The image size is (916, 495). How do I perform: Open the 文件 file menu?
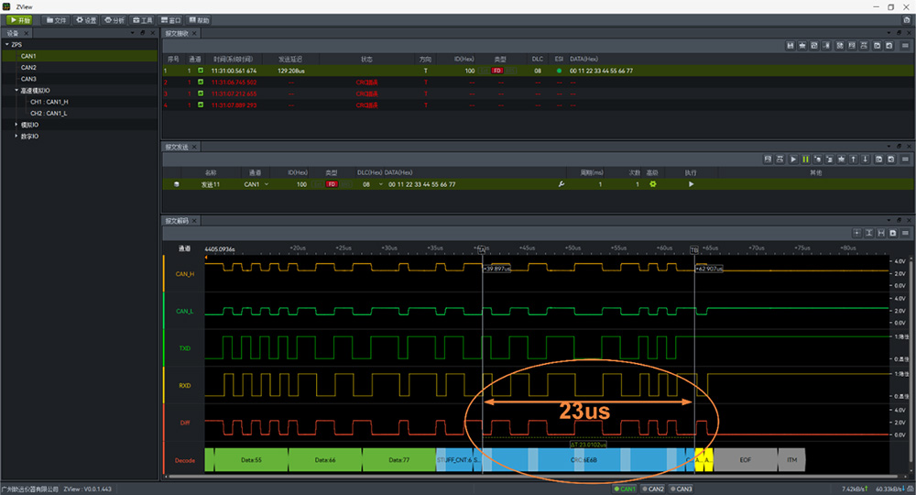pos(56,19)
